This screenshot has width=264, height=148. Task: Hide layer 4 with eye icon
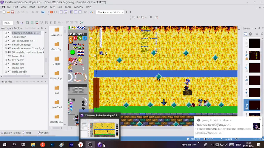point(246,92)
